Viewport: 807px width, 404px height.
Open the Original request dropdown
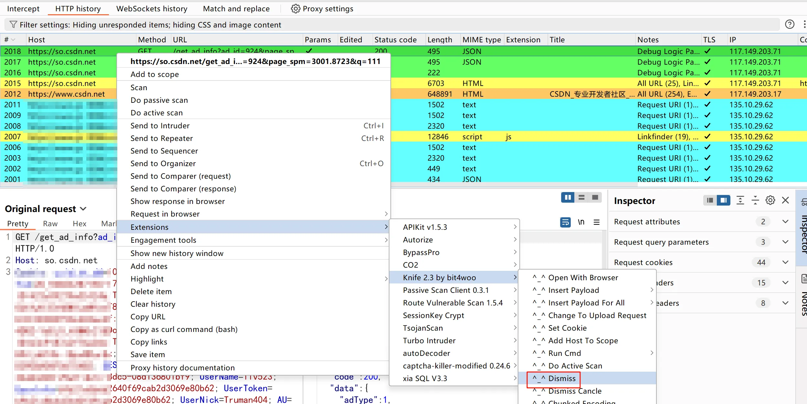(83, 209)
